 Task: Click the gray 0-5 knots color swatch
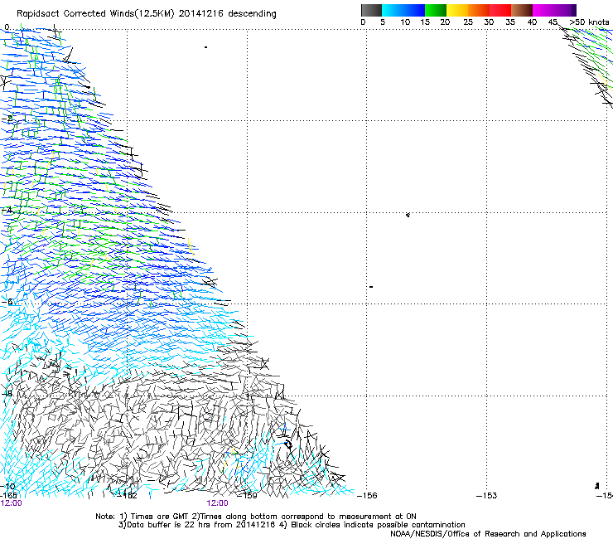(x=371, y=10)
